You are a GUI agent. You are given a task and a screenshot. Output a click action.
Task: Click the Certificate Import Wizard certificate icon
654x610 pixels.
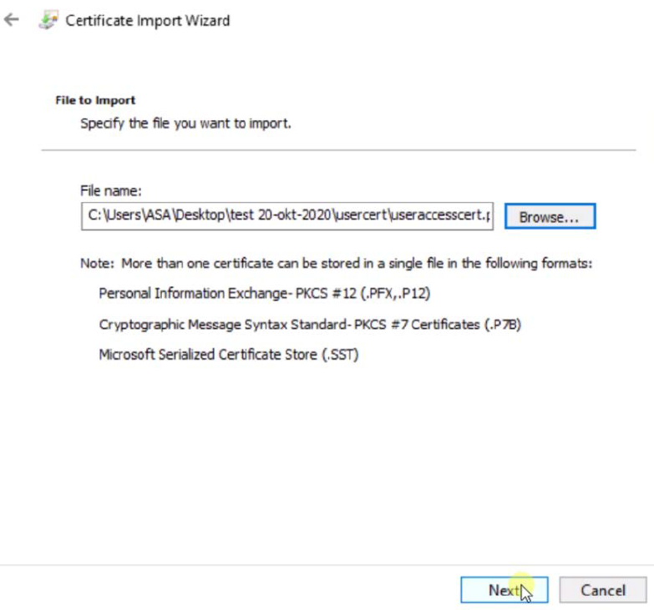tap(48, 21)
